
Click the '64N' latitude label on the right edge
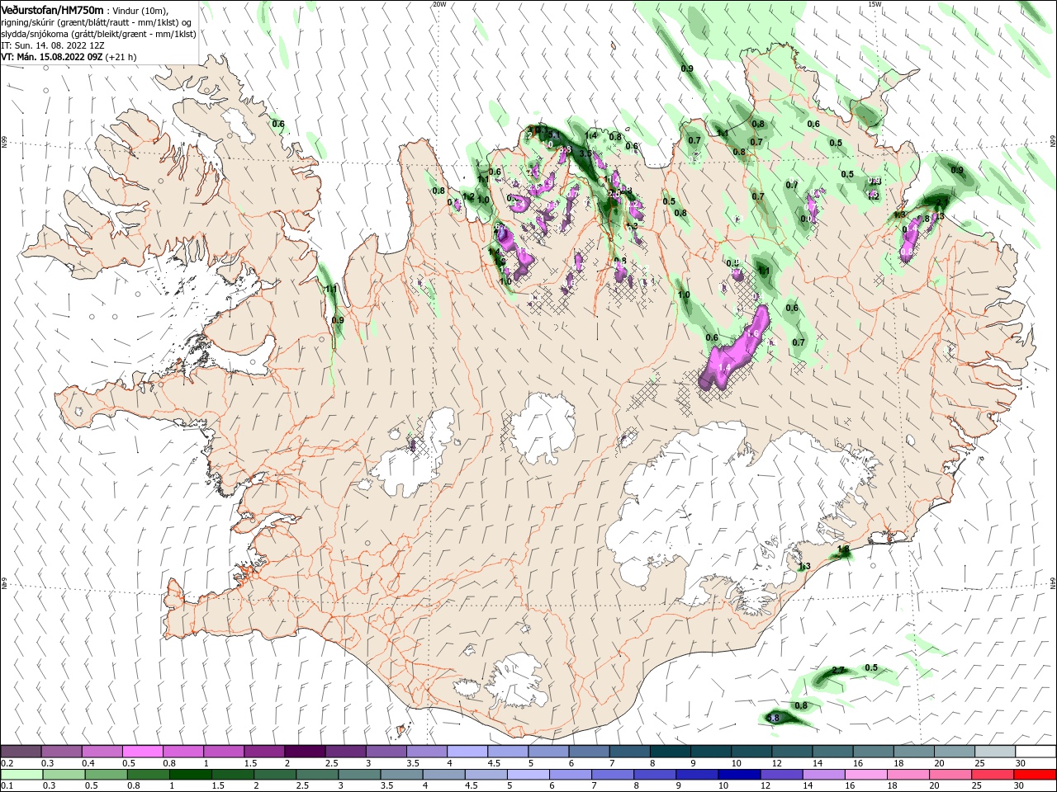pos(1053,582)
